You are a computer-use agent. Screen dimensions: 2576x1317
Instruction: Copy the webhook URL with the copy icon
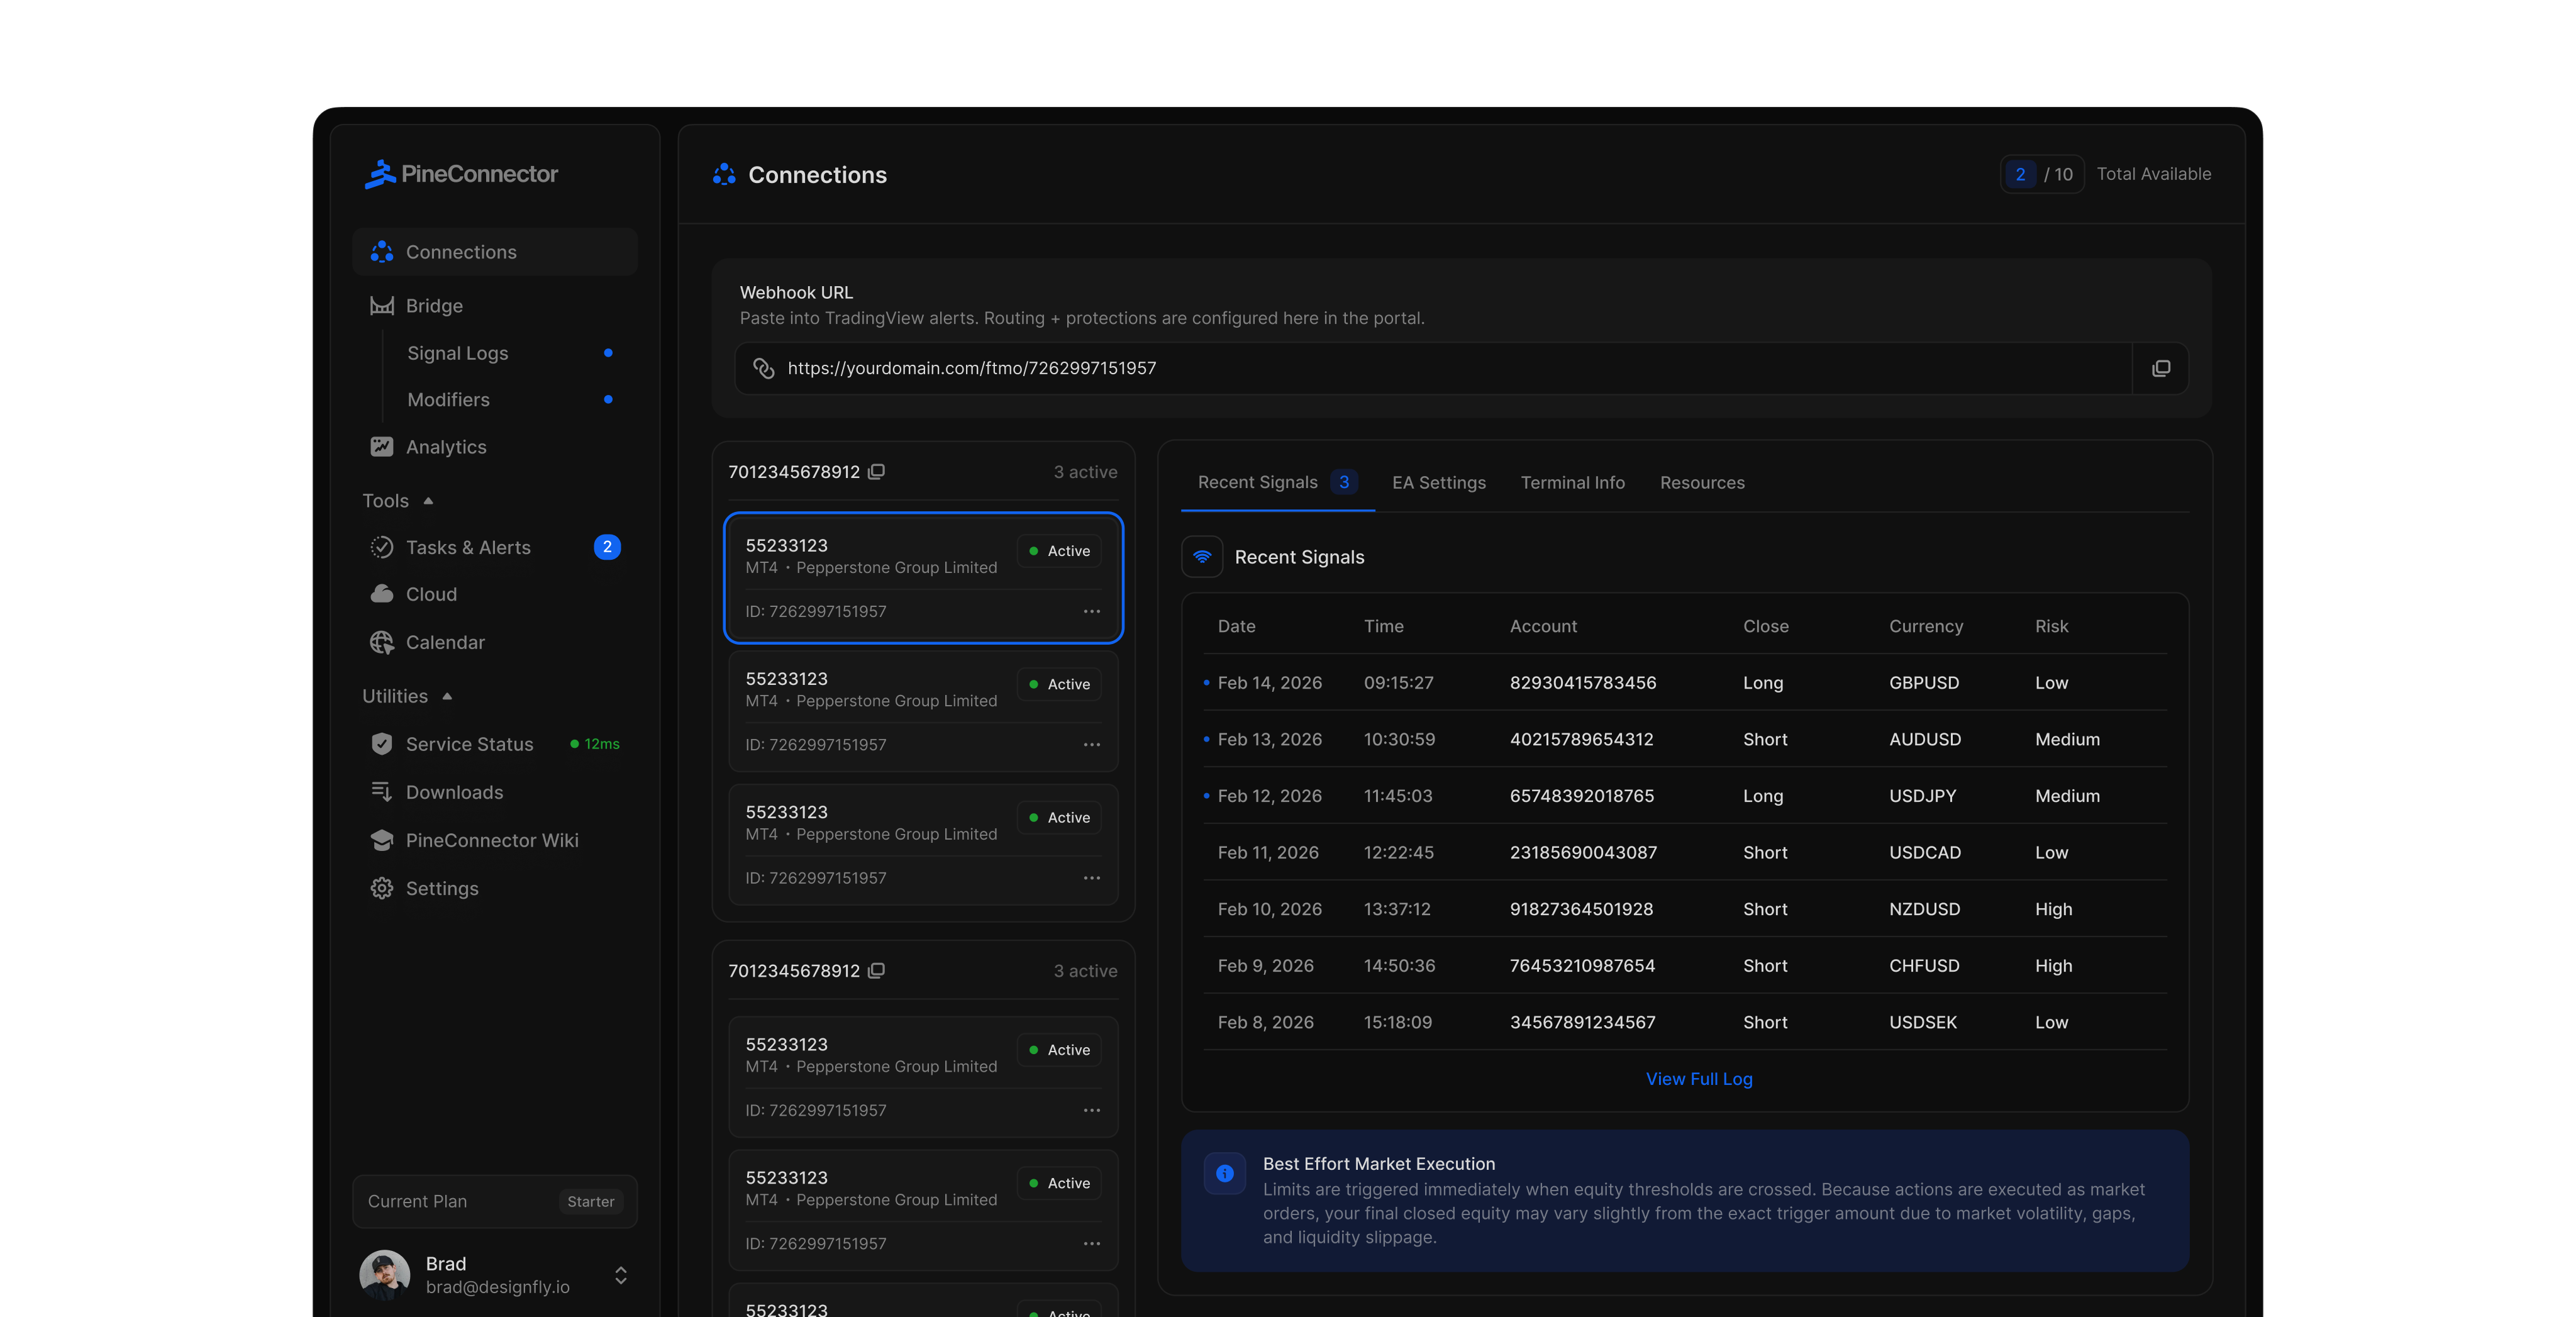coord(2161,368)
